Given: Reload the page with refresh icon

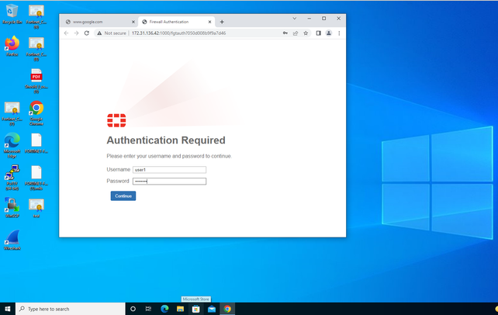Looking at the screenshot, I should coord(87,33).
